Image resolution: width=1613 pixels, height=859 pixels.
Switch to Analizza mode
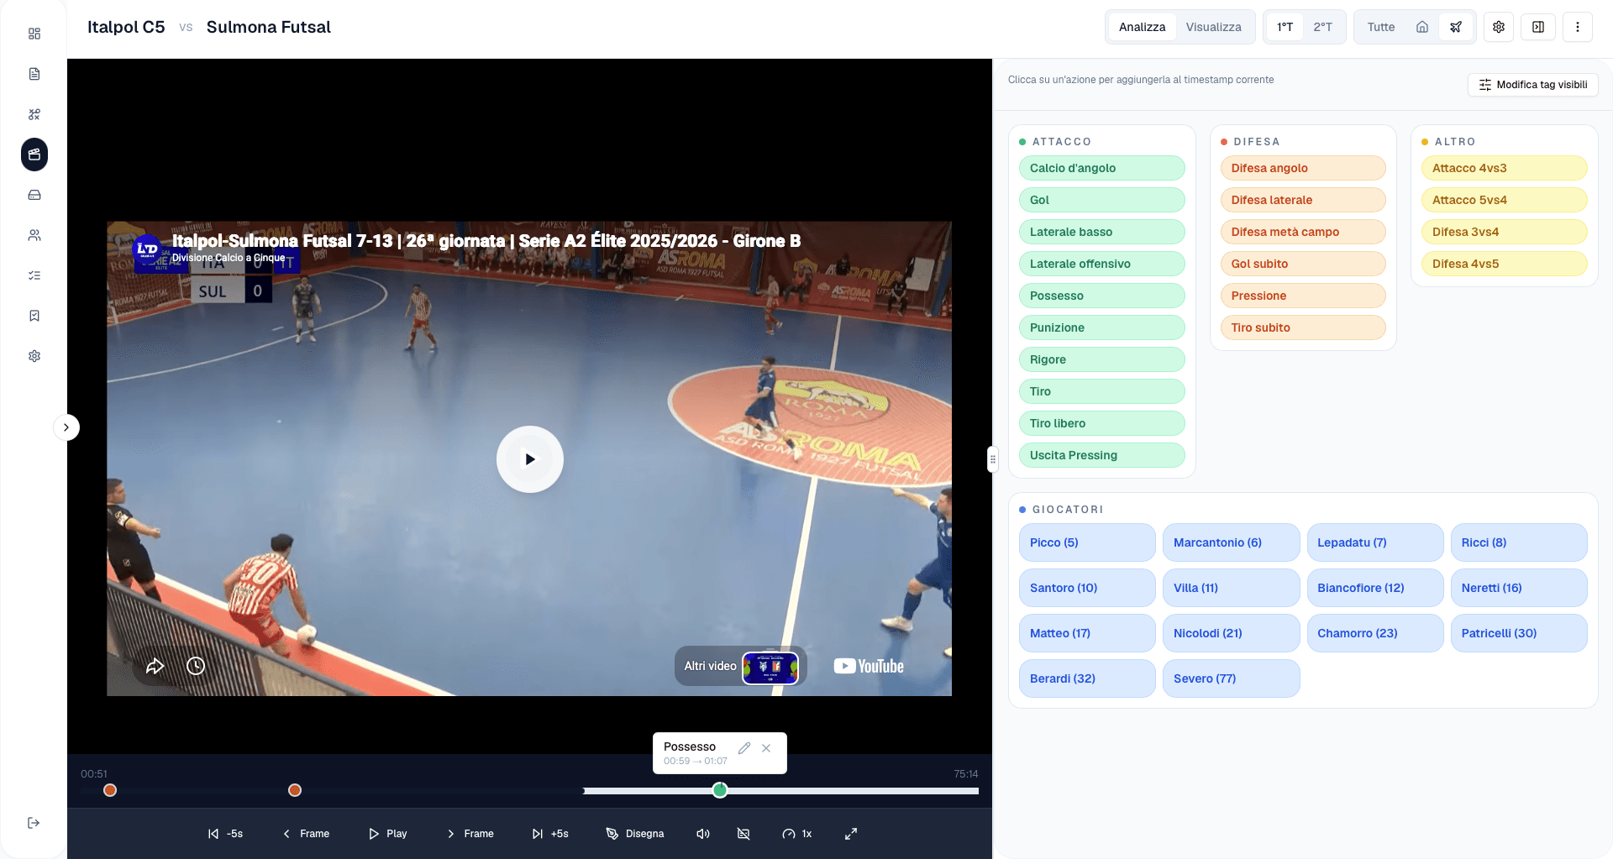pos(1142,27)
